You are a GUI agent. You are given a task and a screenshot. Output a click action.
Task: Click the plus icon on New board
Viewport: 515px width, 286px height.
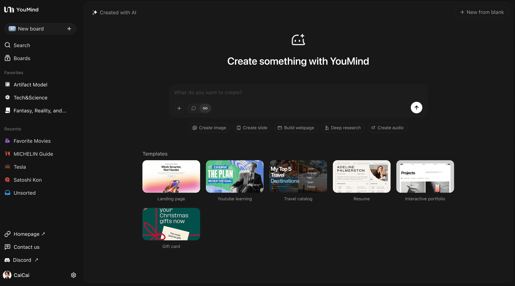tap(69, 29)
